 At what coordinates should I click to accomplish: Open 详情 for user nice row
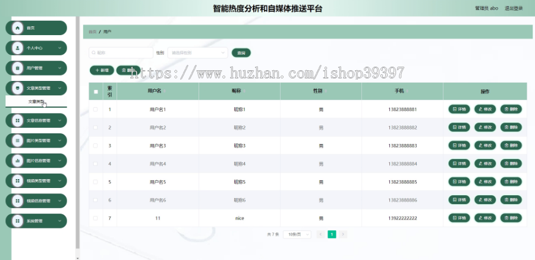(459, 218)
